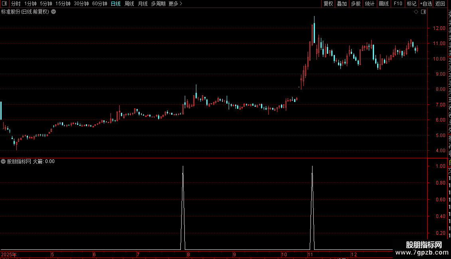The height and width of the screenshot is (259, 451).
Task: Click the month 8 marker on time axis
Action: tap(188, 254)
